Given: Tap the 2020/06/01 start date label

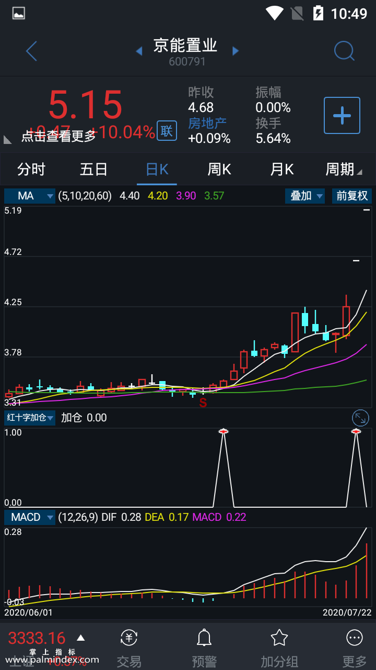Looking at the screenshot, I should tap(29, 612).
